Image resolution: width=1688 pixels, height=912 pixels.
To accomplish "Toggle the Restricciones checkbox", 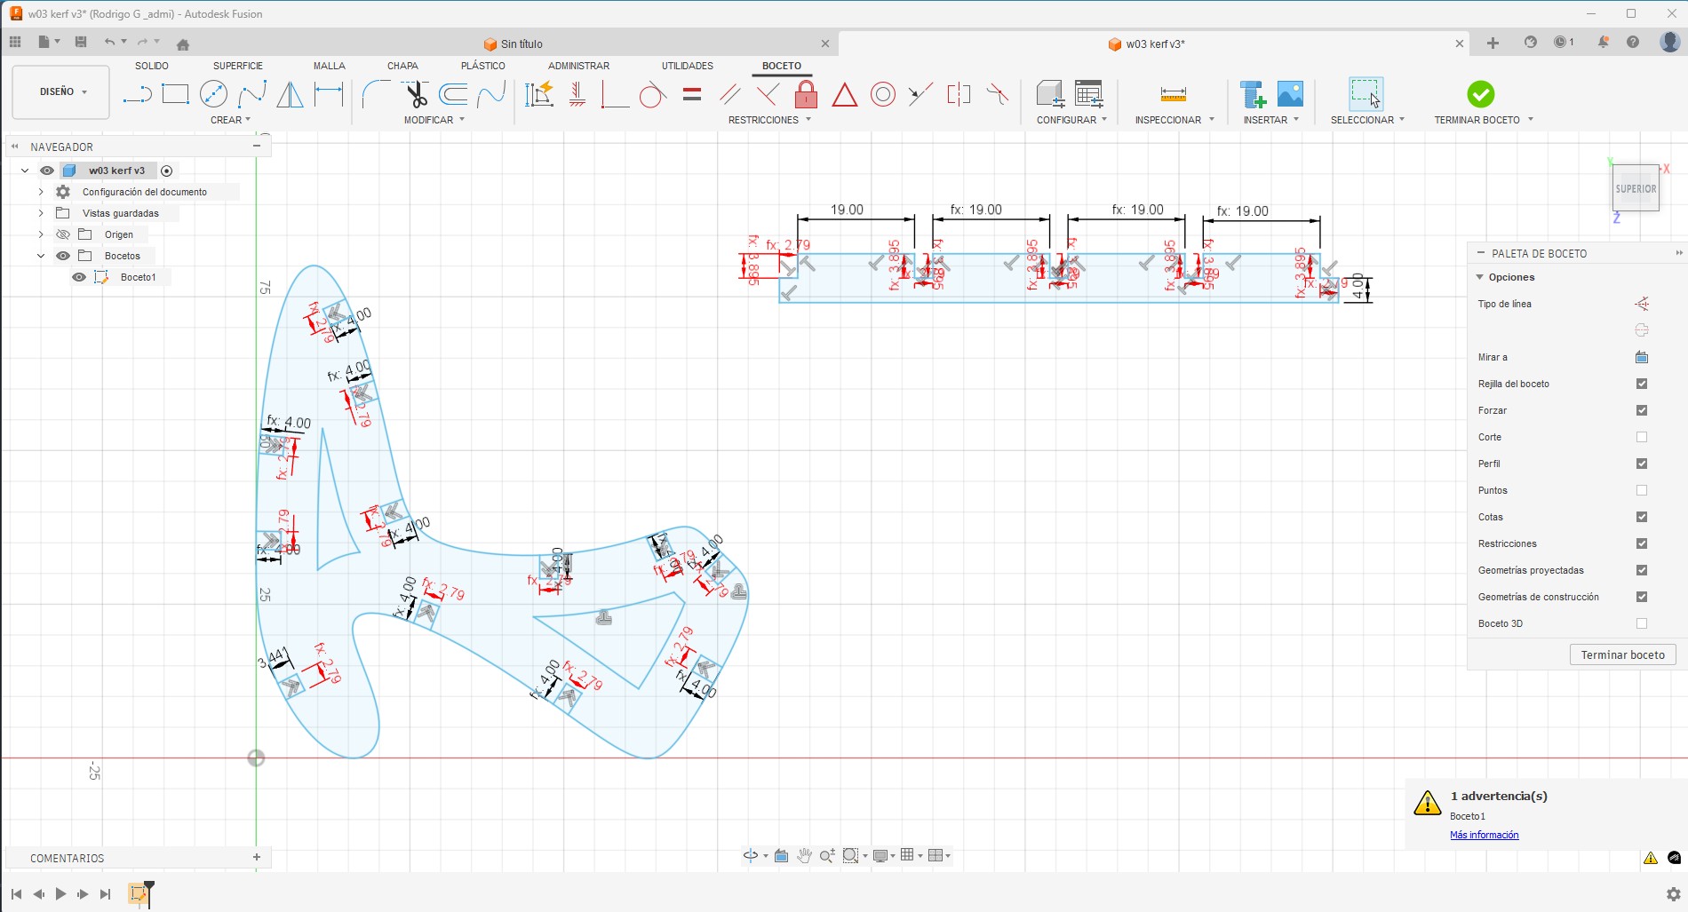I will (1642, 543).
